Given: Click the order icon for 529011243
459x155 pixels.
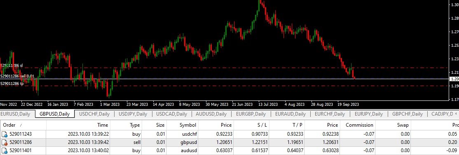Looking at the screenshot, I should click(5, 134).
